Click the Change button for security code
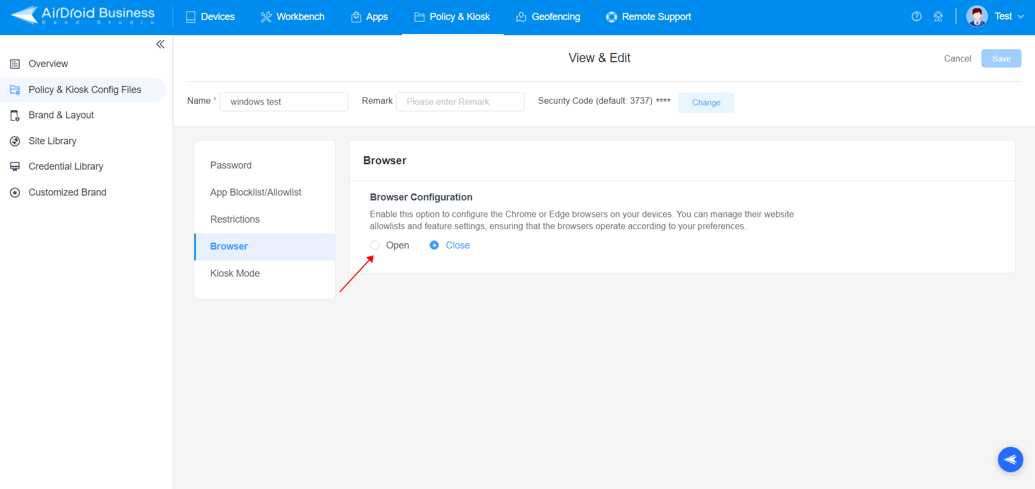 point(706,102)
